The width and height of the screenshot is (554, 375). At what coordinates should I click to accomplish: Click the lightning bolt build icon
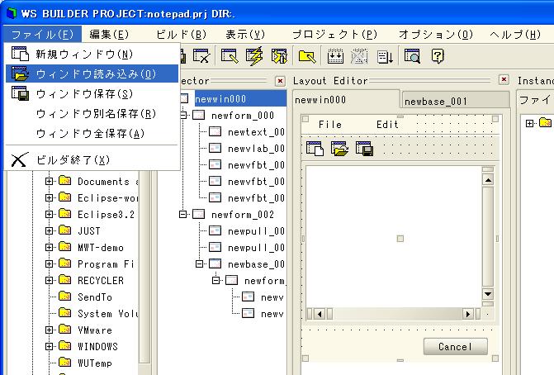(254, 56)
